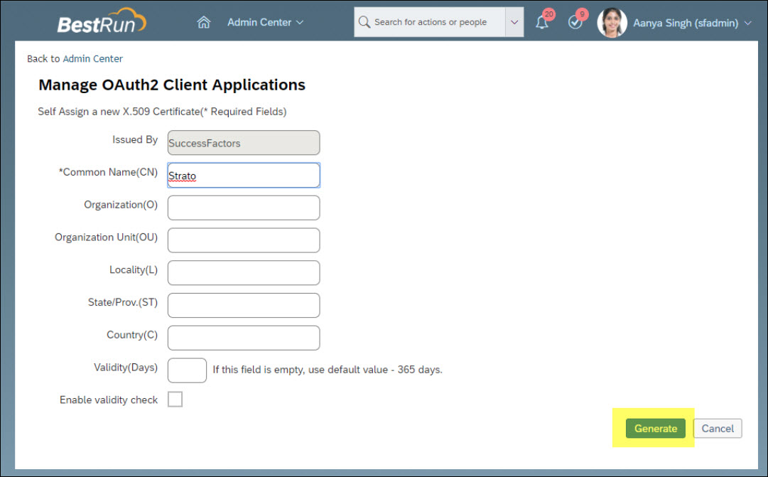Image resolution: width=768 pixels, height=477 pixels.
Task: Select the Organization Unit(OU) field
Action: click(x=244, y=240)
